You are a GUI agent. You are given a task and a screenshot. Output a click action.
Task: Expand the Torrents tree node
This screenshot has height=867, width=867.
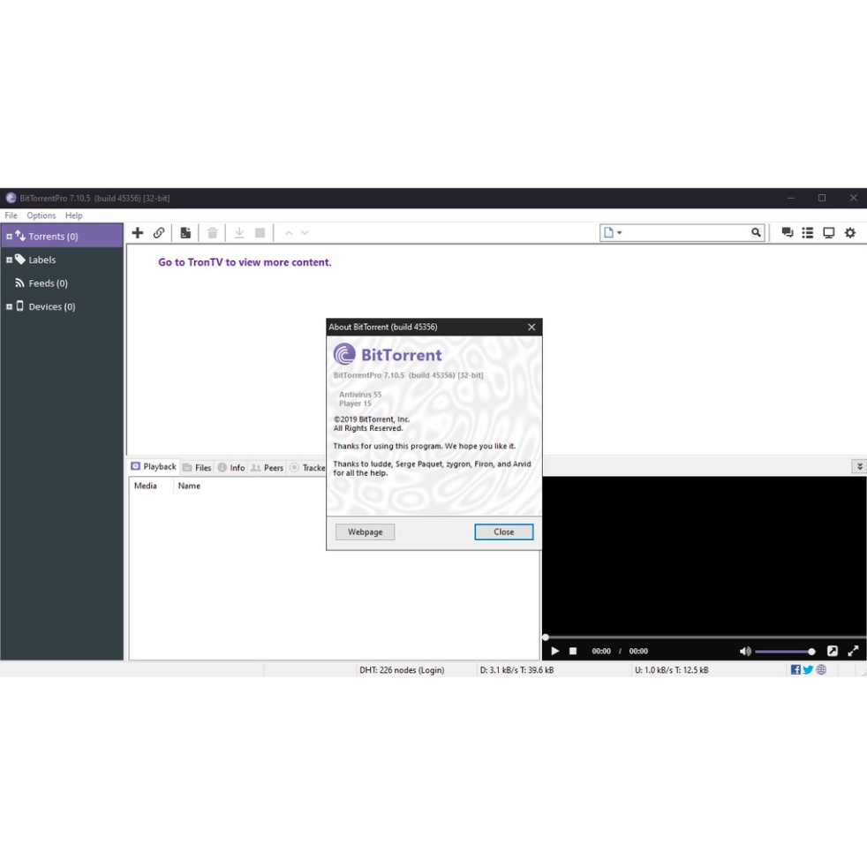click(x=9, y=237)
